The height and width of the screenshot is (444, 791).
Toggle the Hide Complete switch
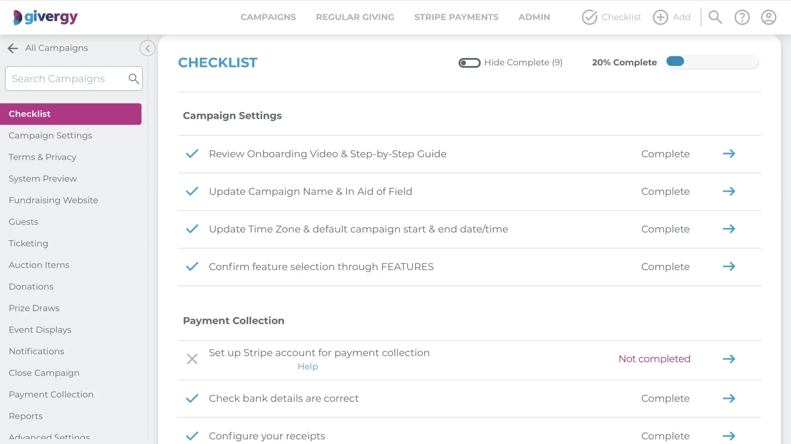click(469, 63)
